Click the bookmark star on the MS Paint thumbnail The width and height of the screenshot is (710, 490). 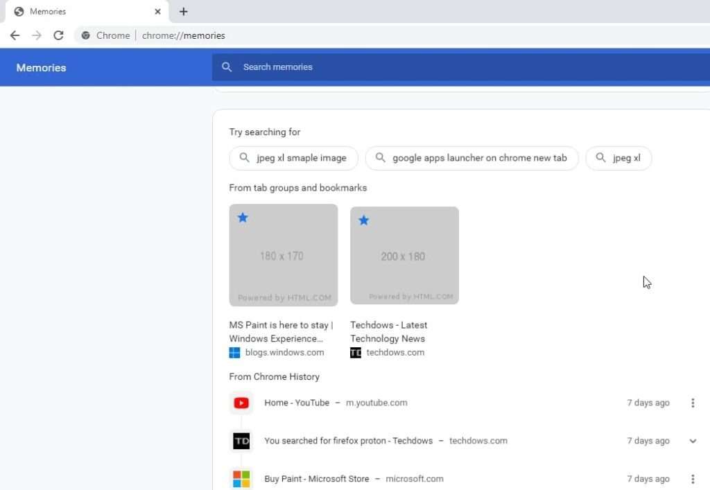click(x=243, y=218)
